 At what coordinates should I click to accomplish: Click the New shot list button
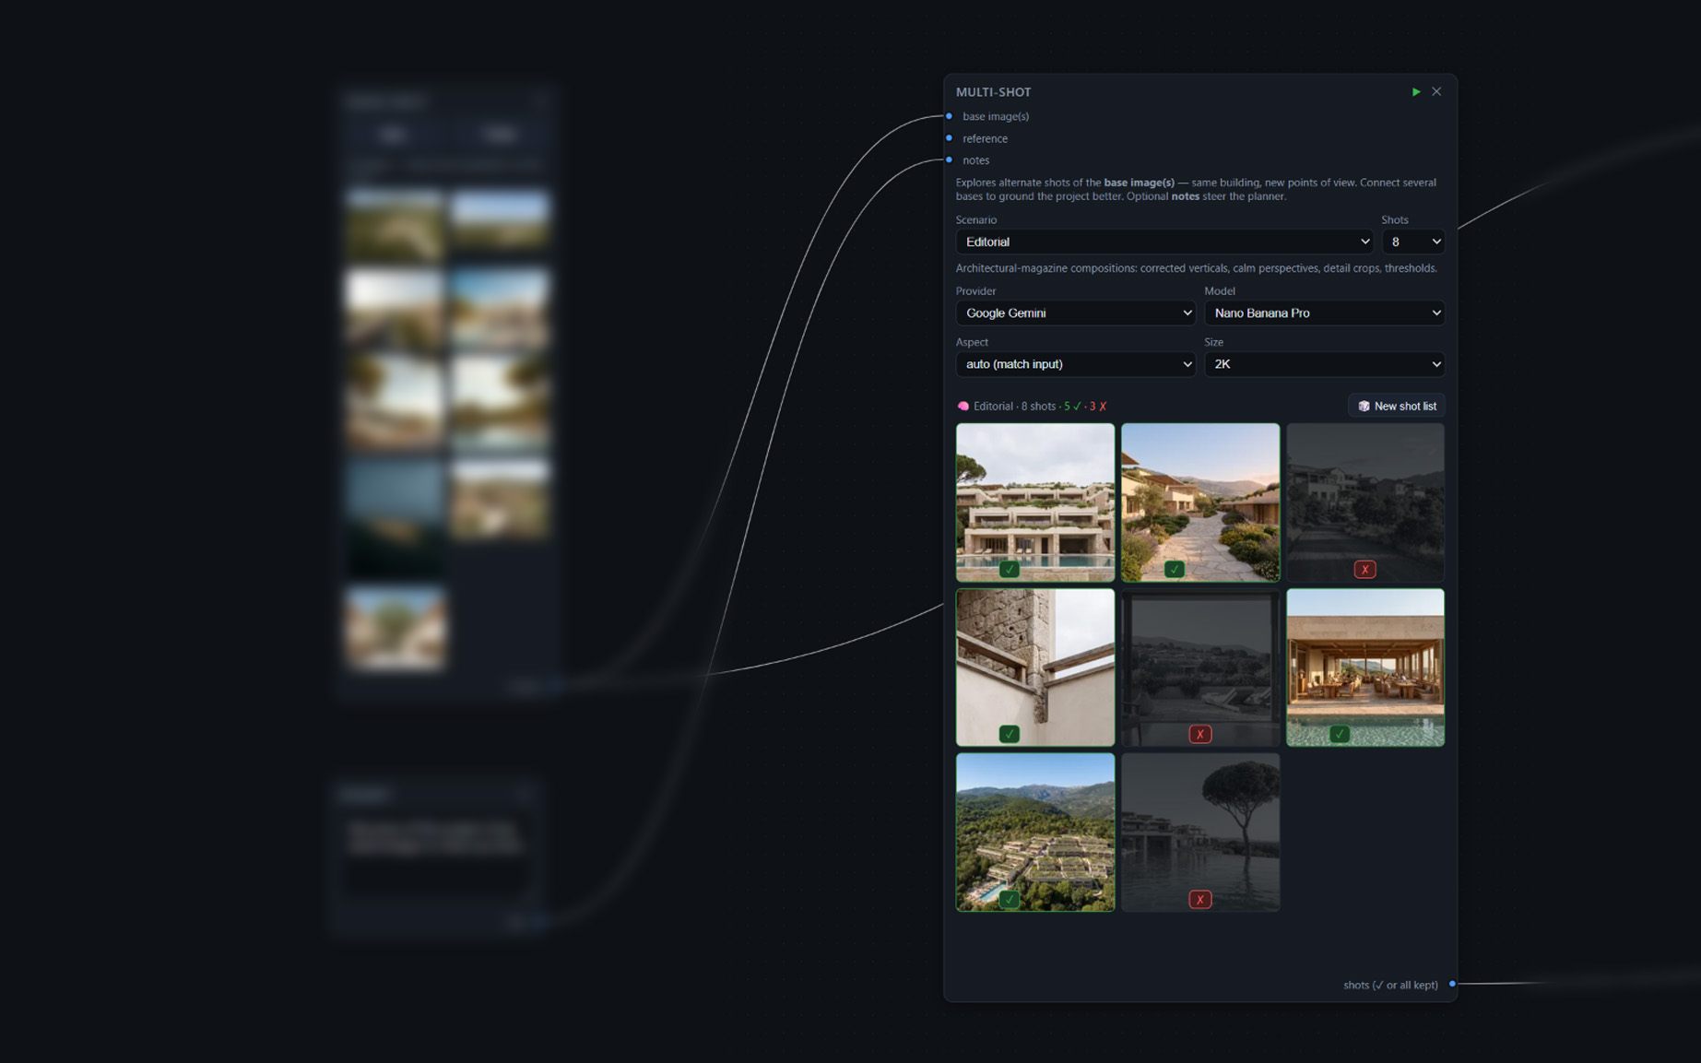1397,406
